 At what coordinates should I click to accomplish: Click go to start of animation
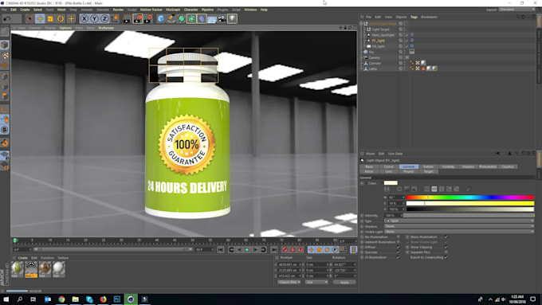point(221,250)
